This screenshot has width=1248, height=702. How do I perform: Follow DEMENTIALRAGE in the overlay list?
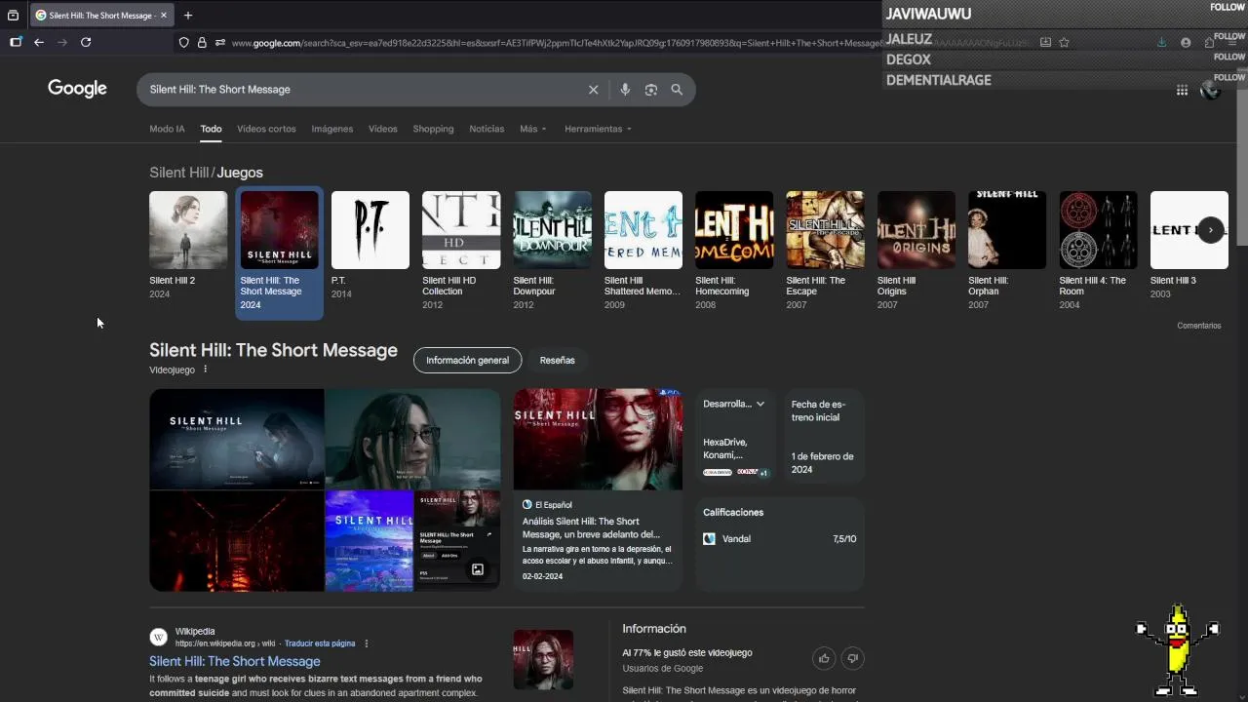1228,77
